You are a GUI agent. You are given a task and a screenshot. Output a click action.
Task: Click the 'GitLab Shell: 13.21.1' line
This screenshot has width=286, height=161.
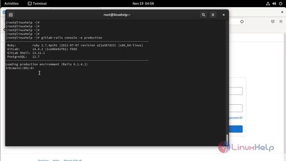tap(26, 53)
